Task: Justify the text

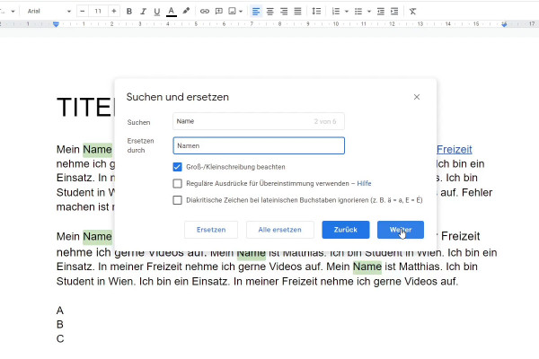Action: 297,12
